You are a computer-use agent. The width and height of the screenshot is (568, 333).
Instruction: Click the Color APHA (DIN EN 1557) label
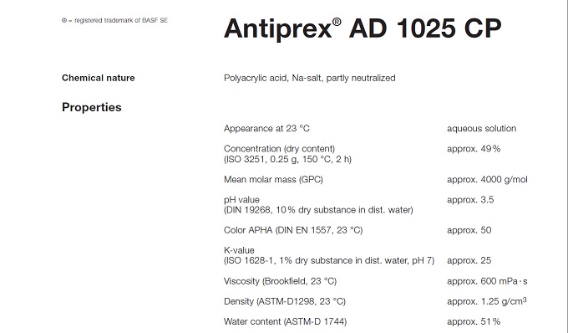coord(293,230)
